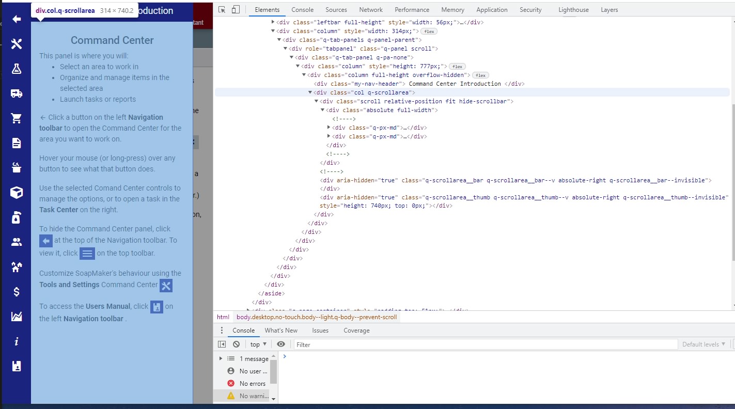Click the customers people icon
The image size is (735, 409).
[16, 241]
